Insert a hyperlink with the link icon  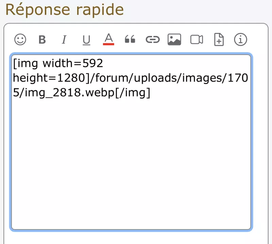coord(152,40)
